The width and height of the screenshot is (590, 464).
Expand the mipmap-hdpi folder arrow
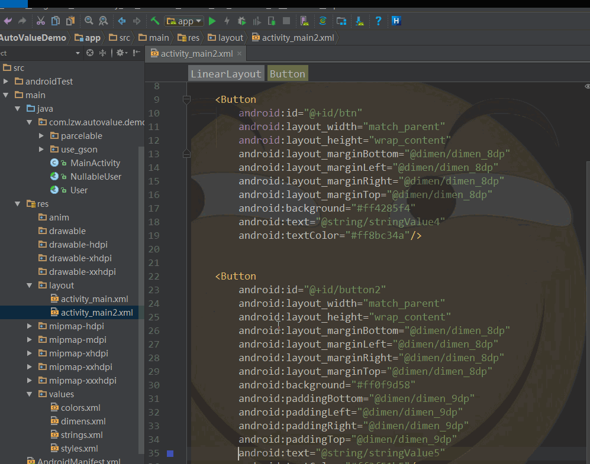click(x=30, y=326)
